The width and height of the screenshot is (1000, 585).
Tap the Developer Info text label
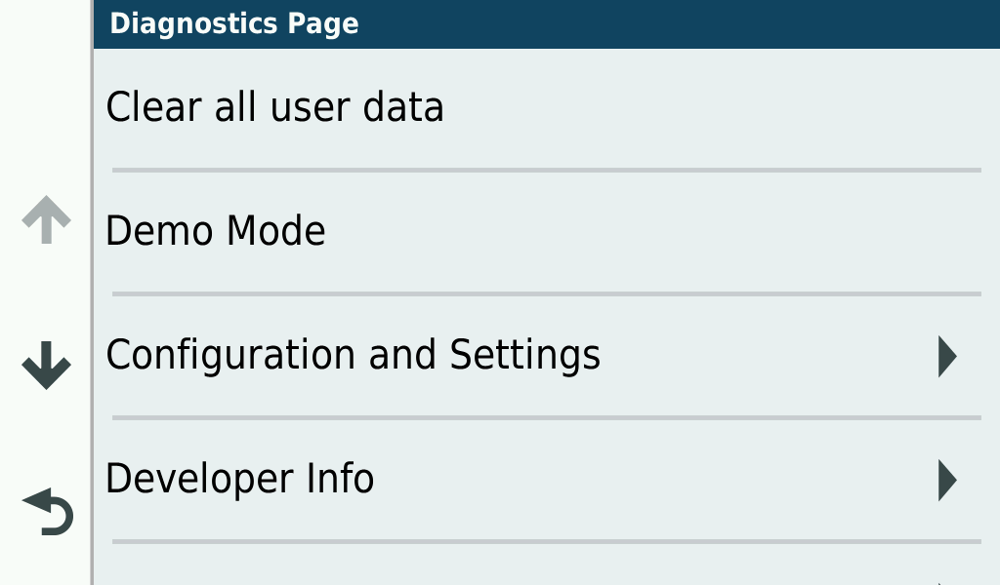pyautogui.click(x=239, y=479)
